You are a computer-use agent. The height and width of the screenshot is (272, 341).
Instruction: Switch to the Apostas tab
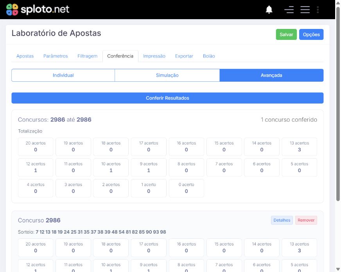click(x=25, y=56)
